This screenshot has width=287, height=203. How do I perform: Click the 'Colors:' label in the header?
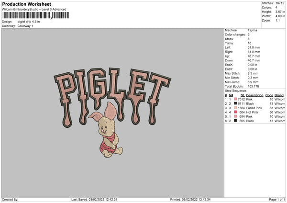coord(266,8)
